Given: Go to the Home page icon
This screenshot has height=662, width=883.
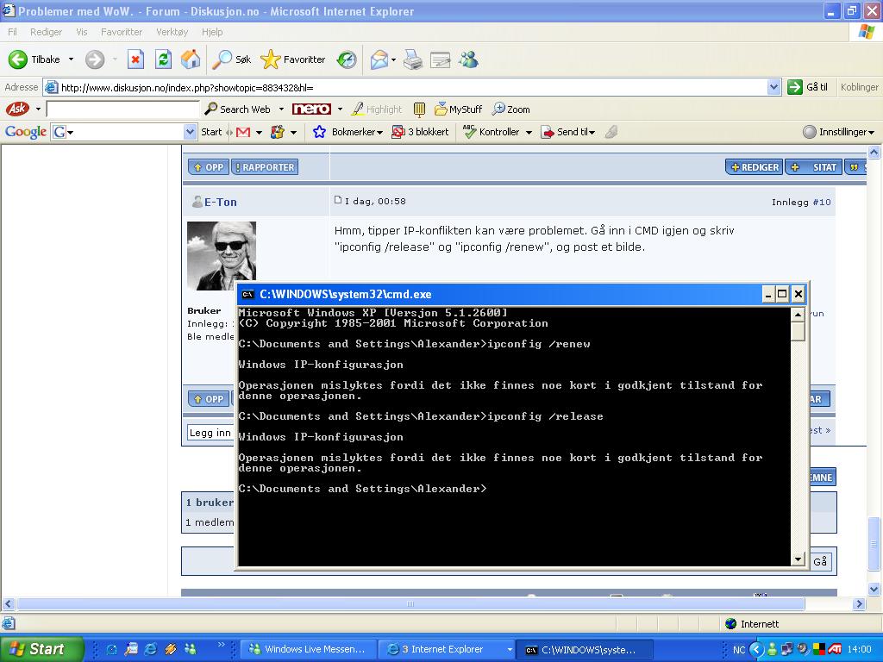Looking at the screenshot, I should [x=191, y=59].
